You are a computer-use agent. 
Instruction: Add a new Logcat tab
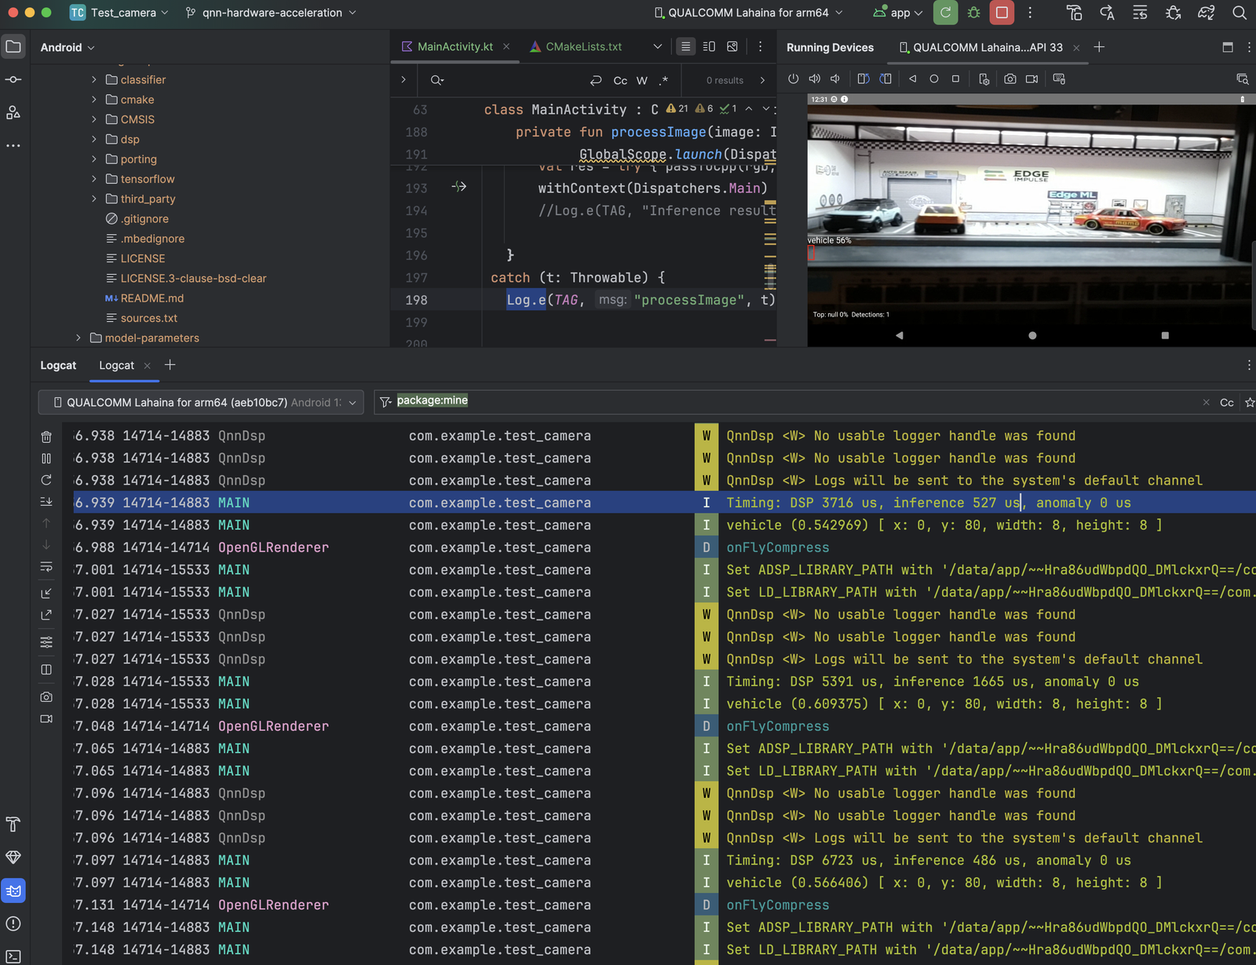click(x=170, y=365)
